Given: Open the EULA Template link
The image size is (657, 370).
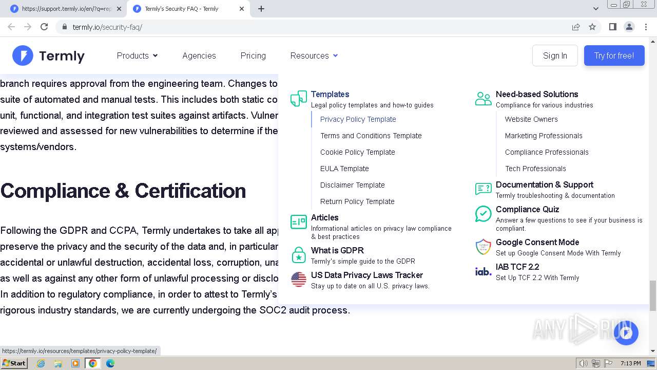Looking at the screenshot, I should pyautogui.click(x=344, y=169).
